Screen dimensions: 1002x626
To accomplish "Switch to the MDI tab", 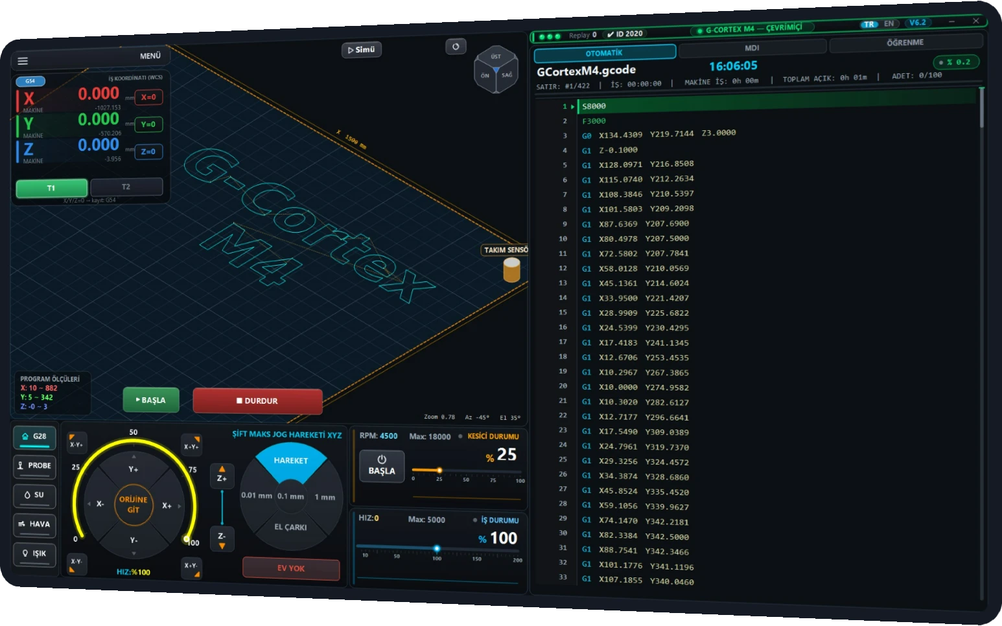I will (752, 48).
